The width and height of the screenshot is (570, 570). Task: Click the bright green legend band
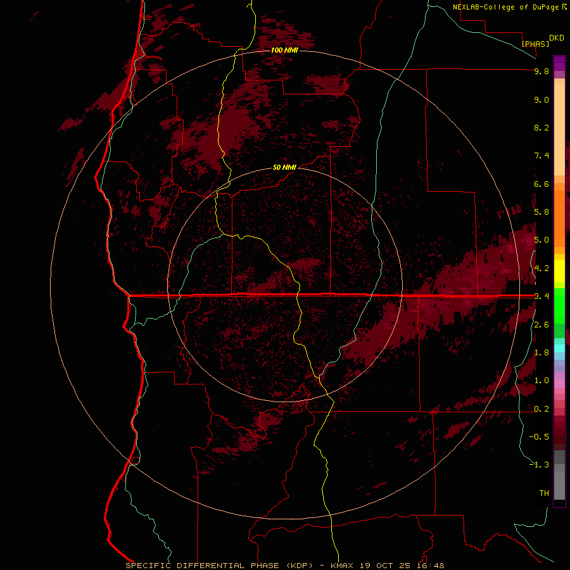559,305
